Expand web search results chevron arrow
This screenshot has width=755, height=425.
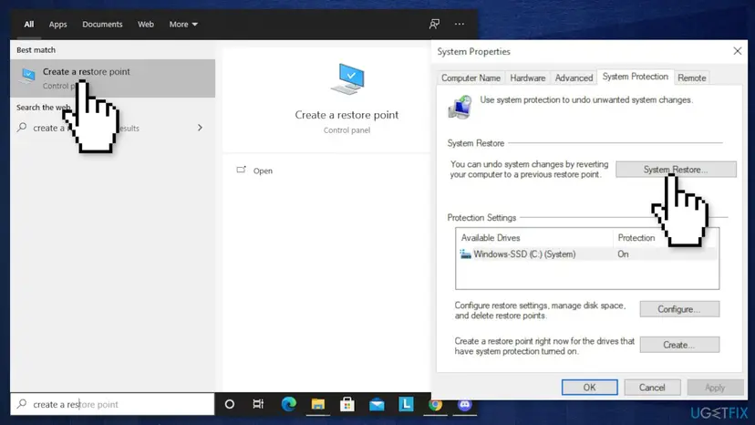point(200,128)
